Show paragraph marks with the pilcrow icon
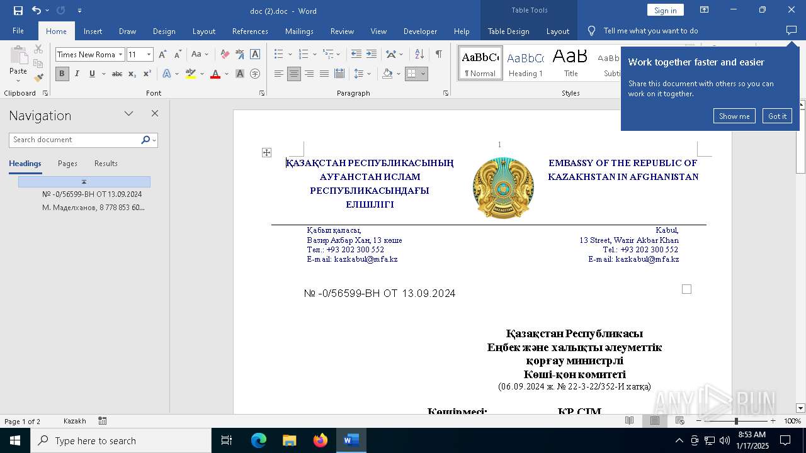 [x=438, y=55]
